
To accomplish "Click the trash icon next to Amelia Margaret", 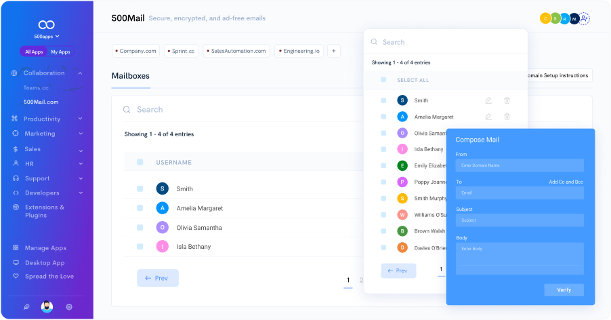I will point(507,117).
